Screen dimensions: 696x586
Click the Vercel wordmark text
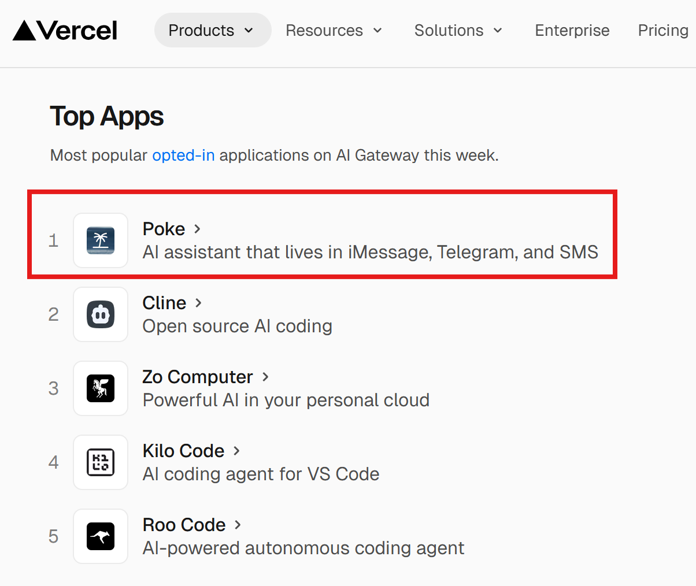(78, 31)
